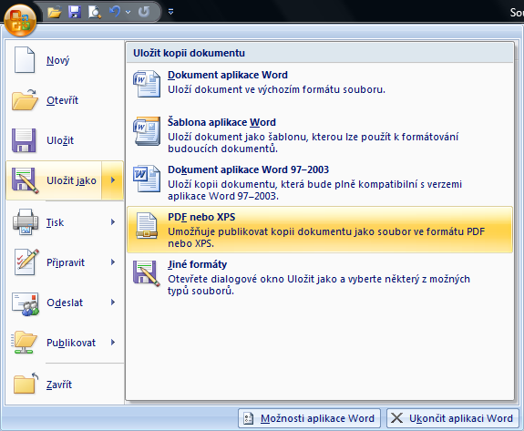This screenshot has width=524, height=431.
Task: Click the PDF nebo XPS document icon
Action: (147, 226)
